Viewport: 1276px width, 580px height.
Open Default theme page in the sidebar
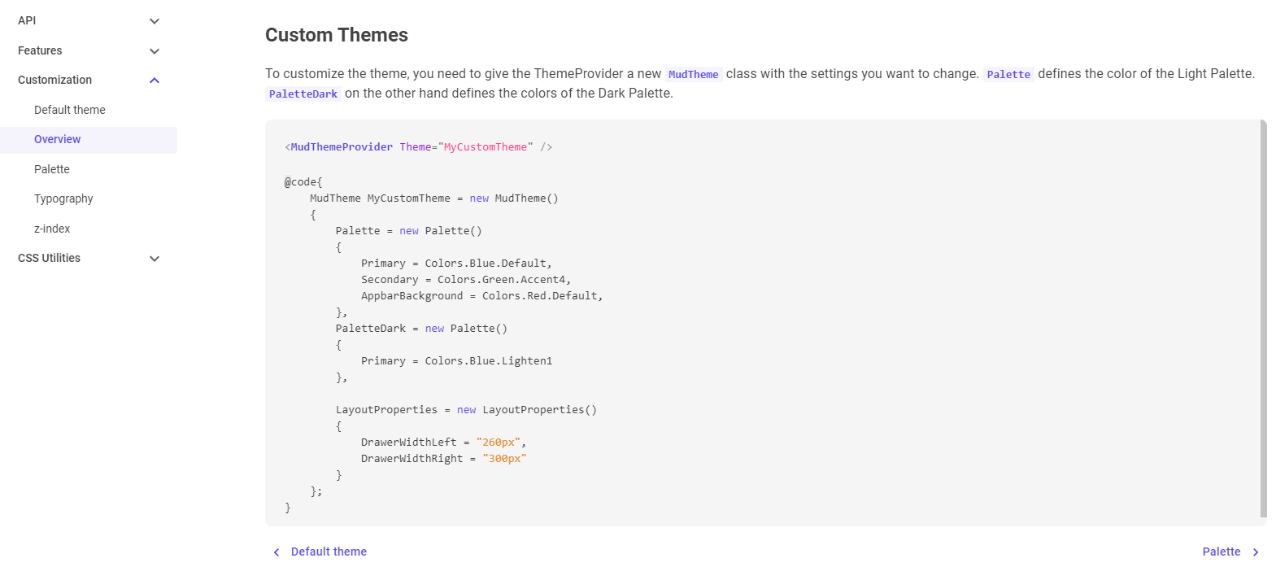(x=70, y=110)
